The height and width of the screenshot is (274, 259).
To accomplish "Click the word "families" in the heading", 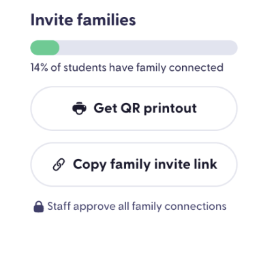I will pos(106,20).
